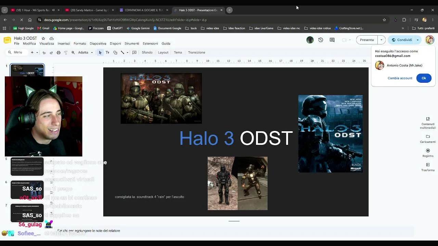This screenshot has width=438, height=246.
Task: Choose the select cursor tool
Action: pos(100,53)
